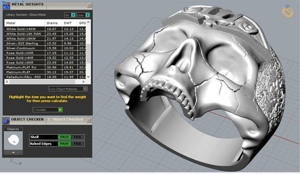Click the DWT column header
The height and width of the screenshot is (174, 300).
pos(70,23)
